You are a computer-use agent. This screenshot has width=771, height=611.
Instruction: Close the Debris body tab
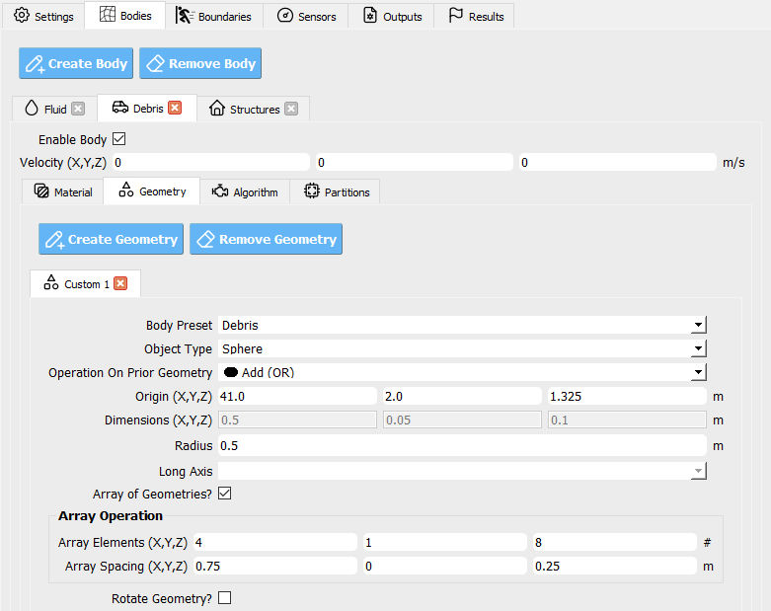(175, 108)
